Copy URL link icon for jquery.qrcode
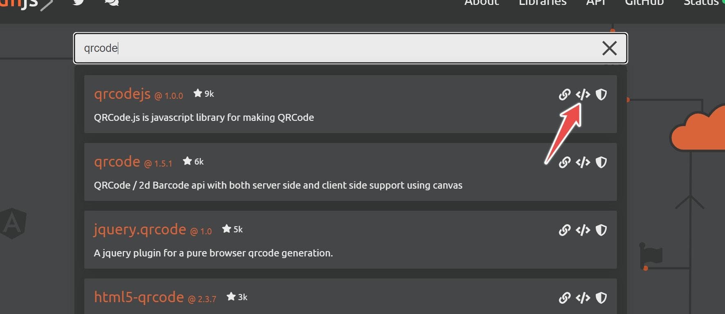Screen dimensions: 725x314 pyautogui.click(x=565, y=230)
